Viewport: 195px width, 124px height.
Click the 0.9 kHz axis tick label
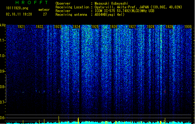[3, 71]
